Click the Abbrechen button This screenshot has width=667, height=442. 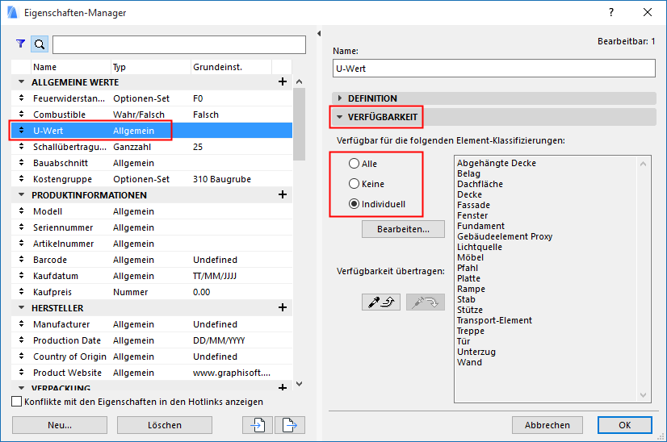547,425
